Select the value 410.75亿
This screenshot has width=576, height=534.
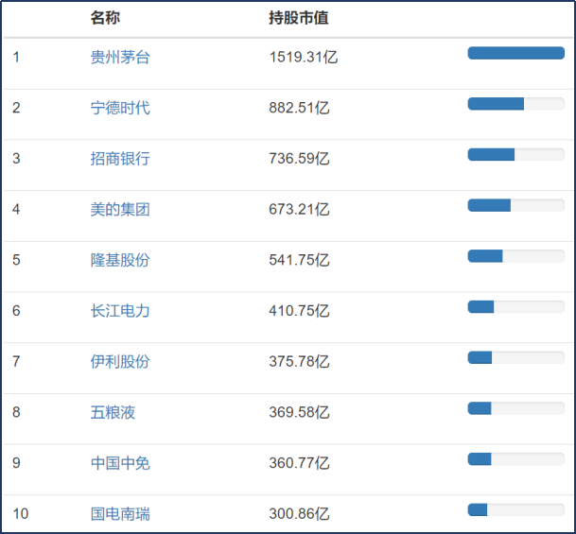[x=299, y=311]
